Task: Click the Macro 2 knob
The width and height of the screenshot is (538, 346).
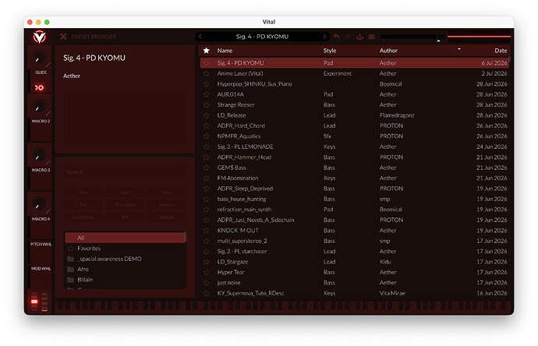Action: (39, 106)
